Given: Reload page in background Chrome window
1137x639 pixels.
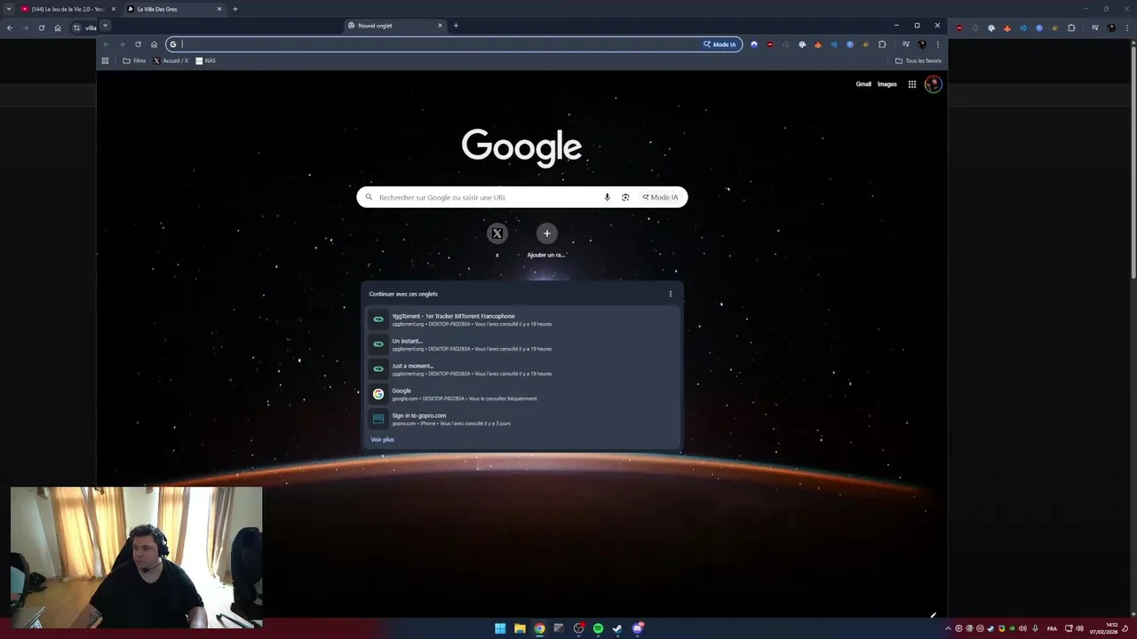Looking at the screenshot, I should (41, 28).
